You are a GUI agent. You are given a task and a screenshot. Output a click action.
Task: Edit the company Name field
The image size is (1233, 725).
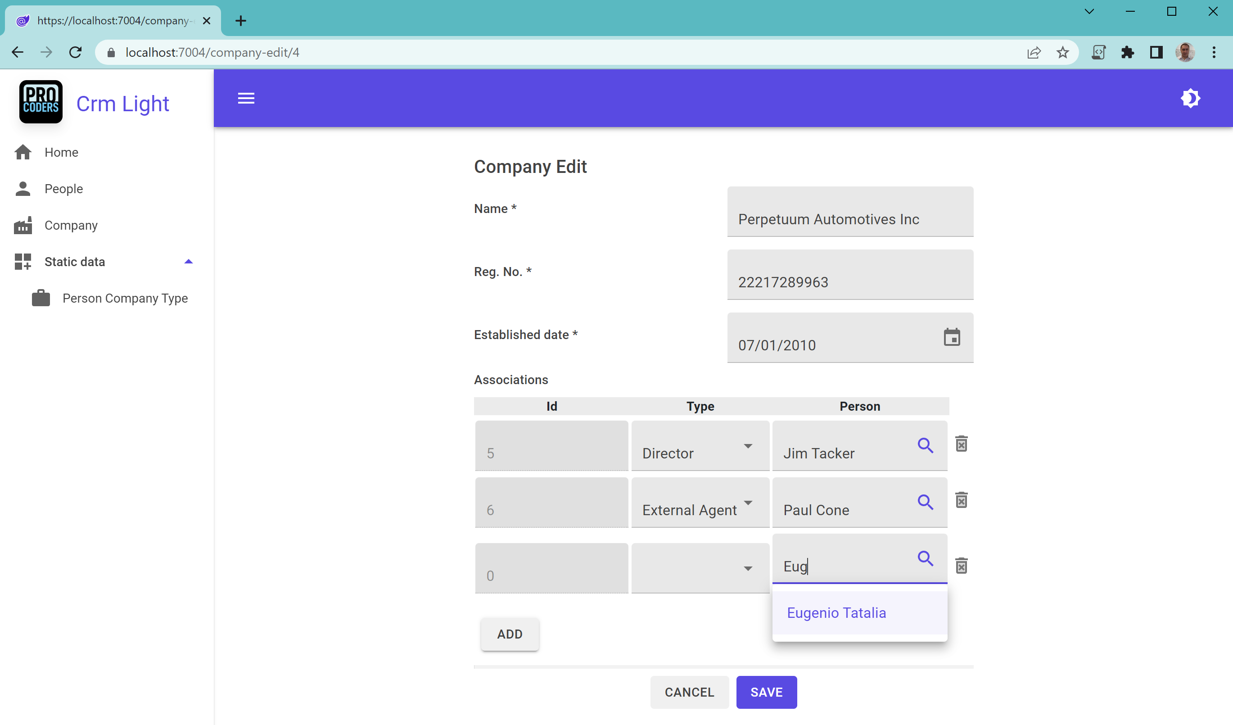[x=850, y=212]
